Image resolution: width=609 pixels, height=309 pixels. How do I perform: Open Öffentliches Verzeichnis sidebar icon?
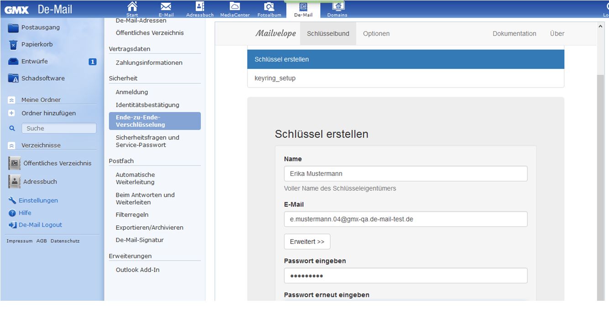[x=15, y=163]
